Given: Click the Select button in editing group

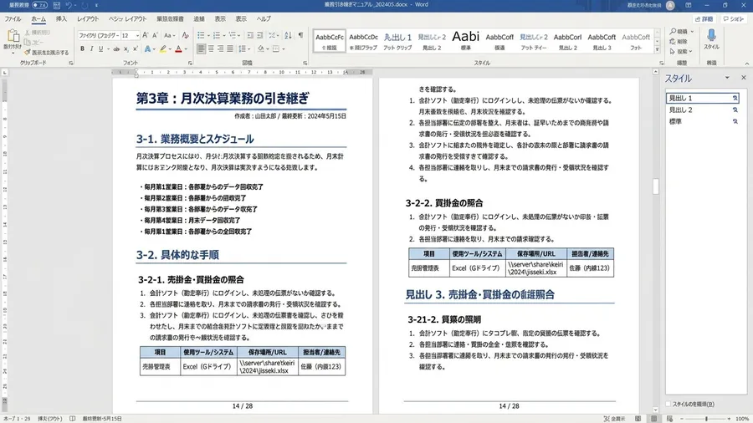Looking at the screenshot, I should 681,51.
